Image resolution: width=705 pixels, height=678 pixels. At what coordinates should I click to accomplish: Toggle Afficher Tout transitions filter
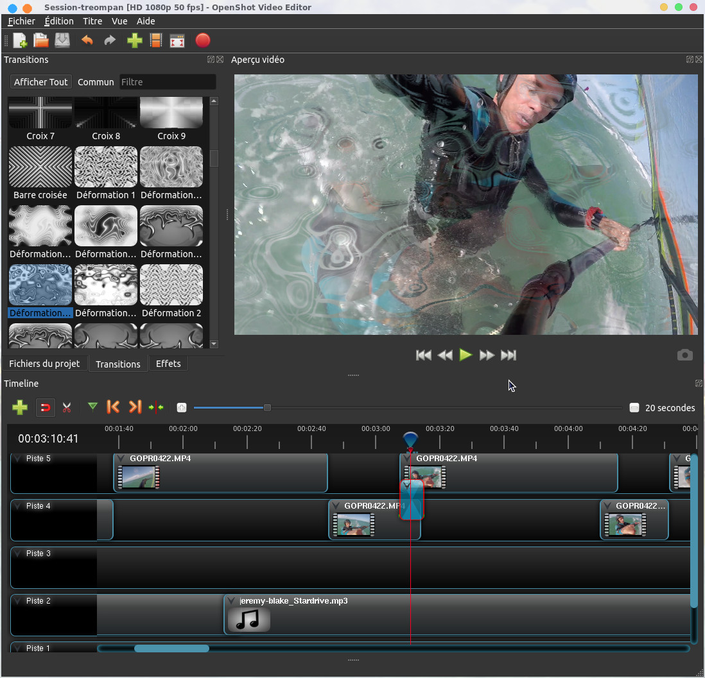click(x=40, y=82)
